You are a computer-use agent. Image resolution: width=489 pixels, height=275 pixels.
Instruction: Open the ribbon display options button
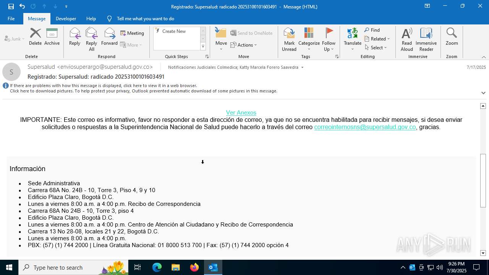click(427, 6)
